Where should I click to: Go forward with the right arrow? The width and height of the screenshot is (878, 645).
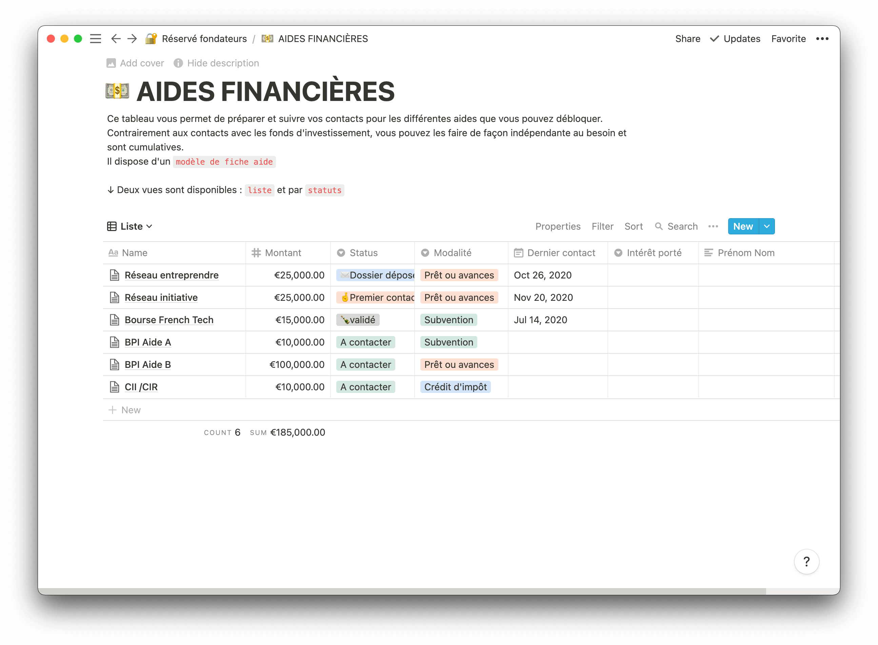tap(133, 39)
